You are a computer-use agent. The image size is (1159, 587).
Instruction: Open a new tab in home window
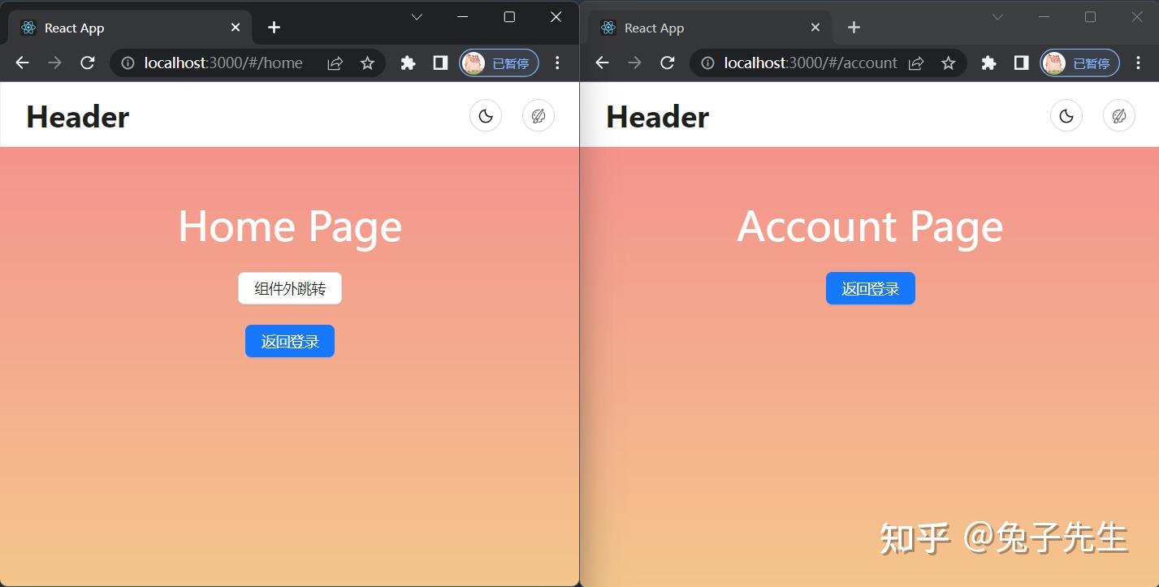(274, 28)
